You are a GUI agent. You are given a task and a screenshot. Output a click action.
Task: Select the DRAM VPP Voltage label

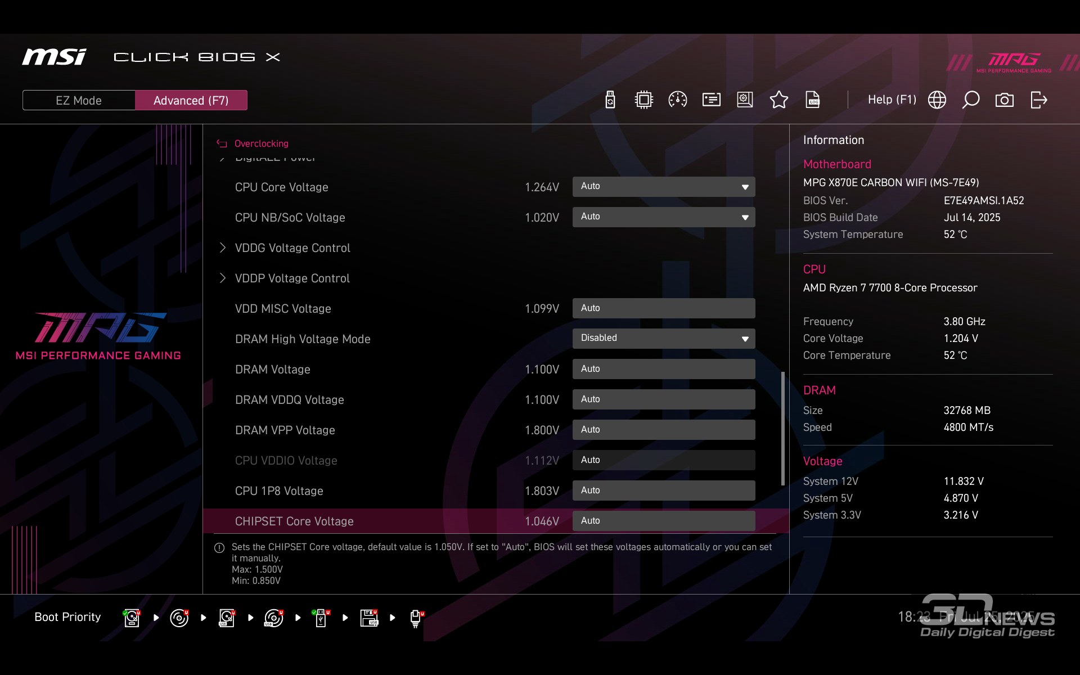[285, 430]
